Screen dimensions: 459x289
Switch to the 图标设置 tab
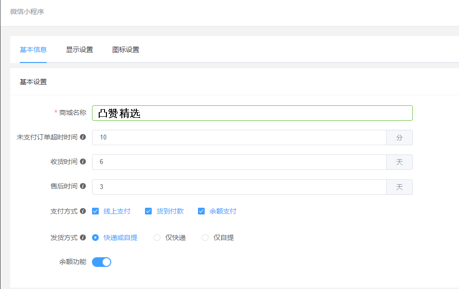coord(126,50)
